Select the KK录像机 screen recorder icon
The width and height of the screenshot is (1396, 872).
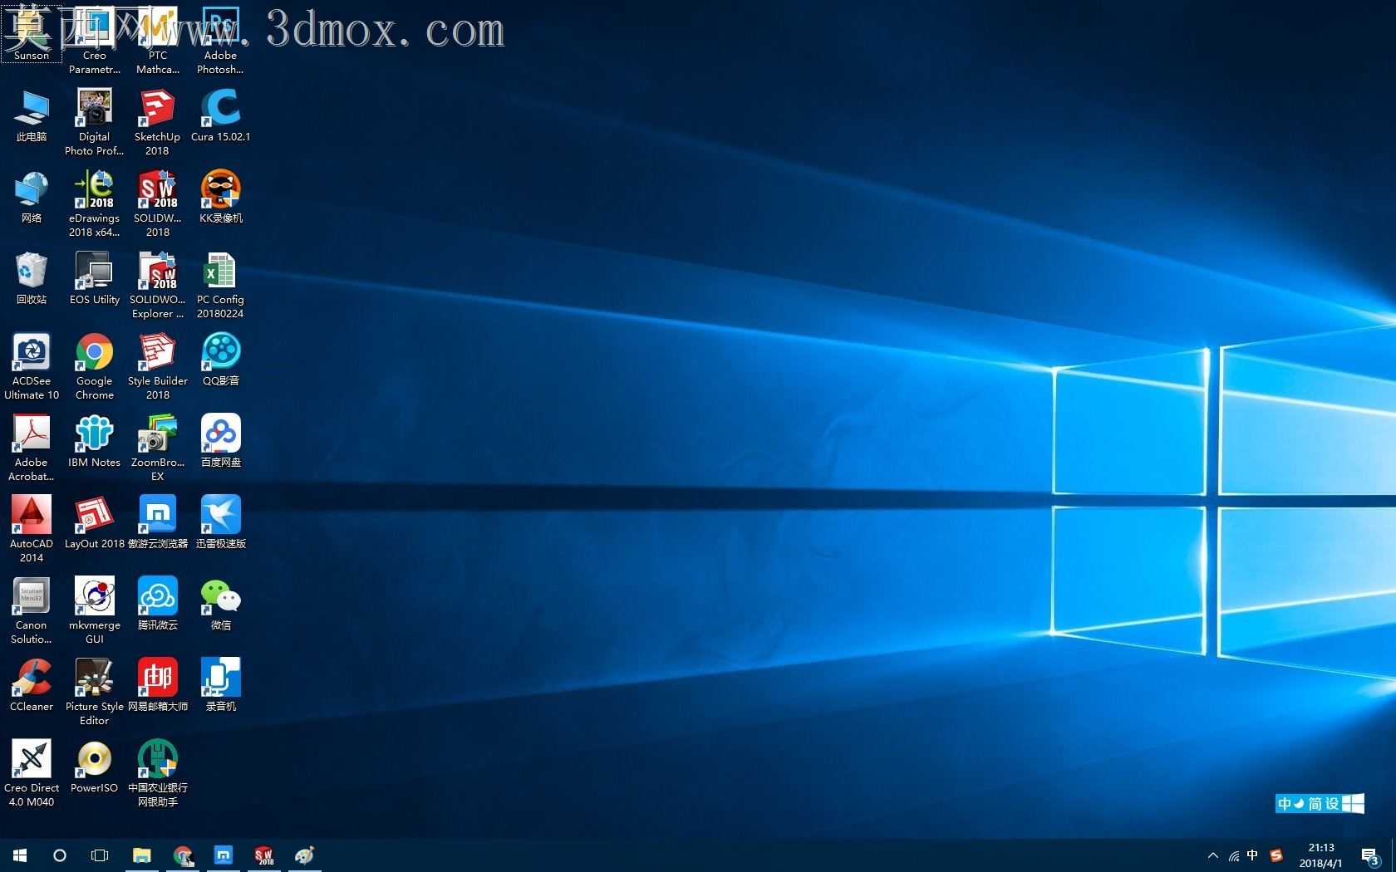[x=220, y=197]
